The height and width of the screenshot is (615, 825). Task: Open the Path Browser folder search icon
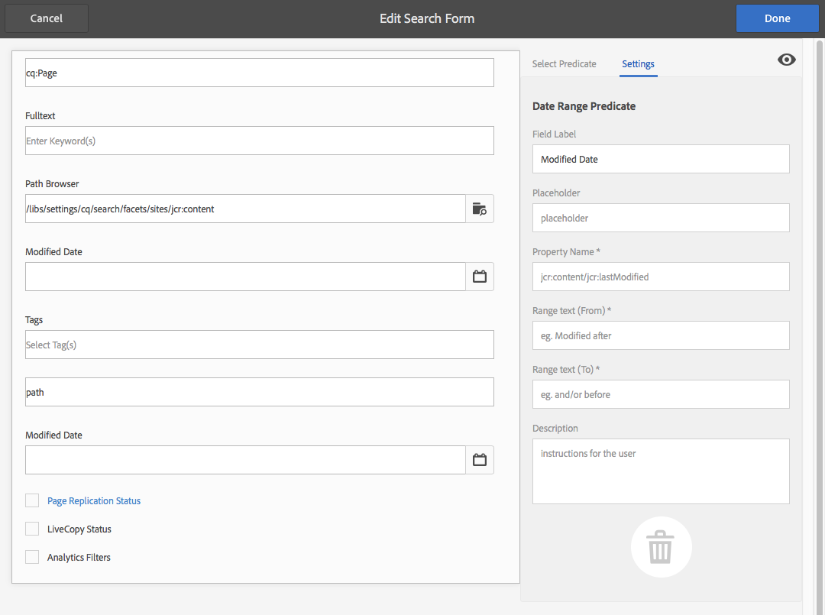479,209
